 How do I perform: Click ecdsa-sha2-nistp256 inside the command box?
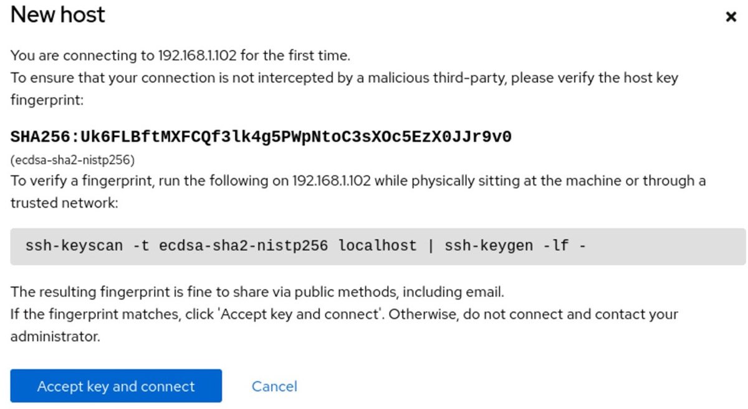coord(243,246)
